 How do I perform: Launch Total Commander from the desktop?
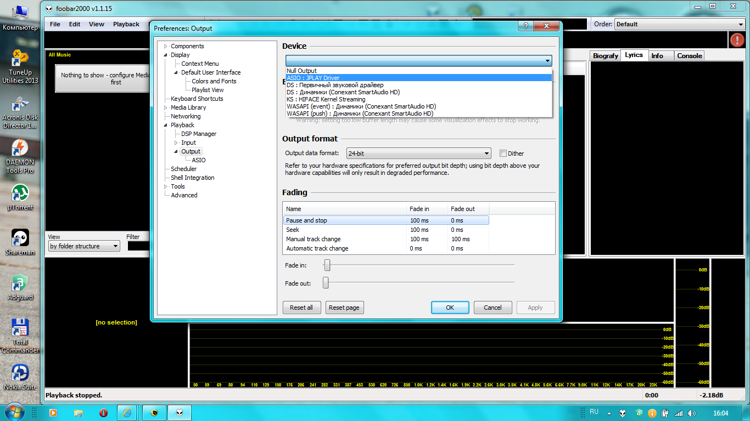[x=20, y=329]
